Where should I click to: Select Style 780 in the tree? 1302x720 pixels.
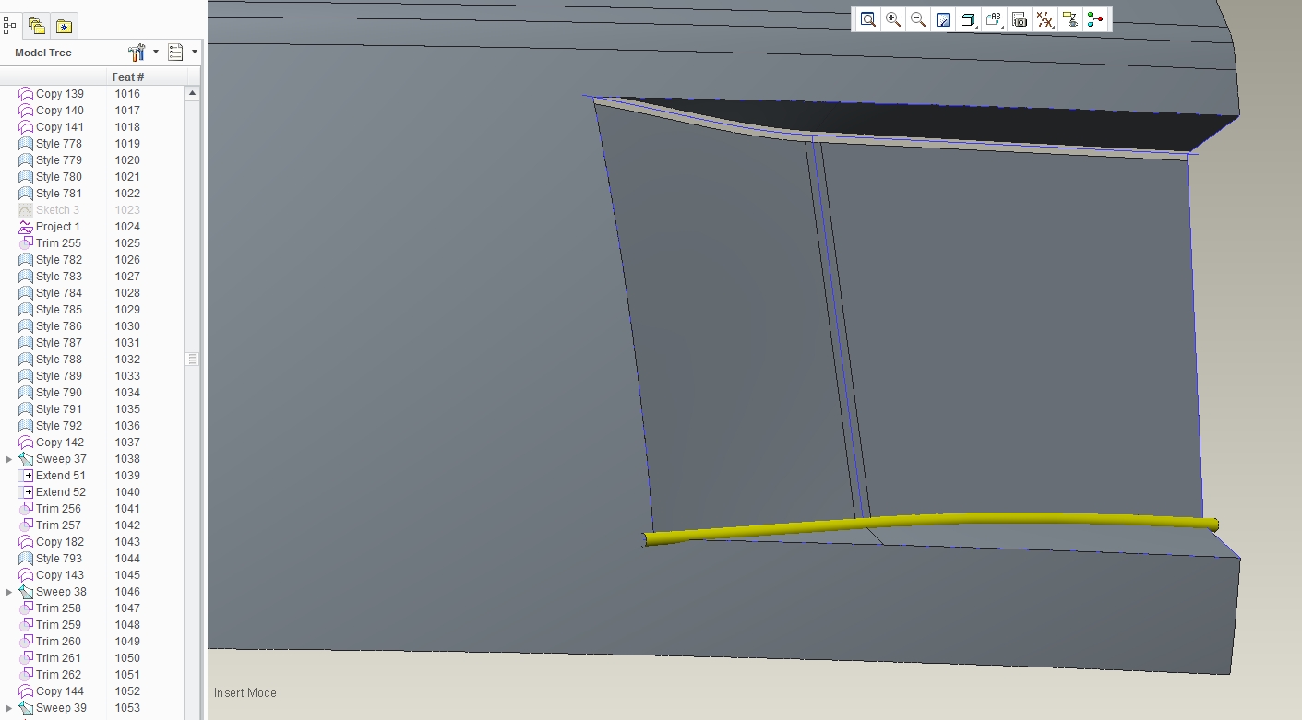point(59,177)
